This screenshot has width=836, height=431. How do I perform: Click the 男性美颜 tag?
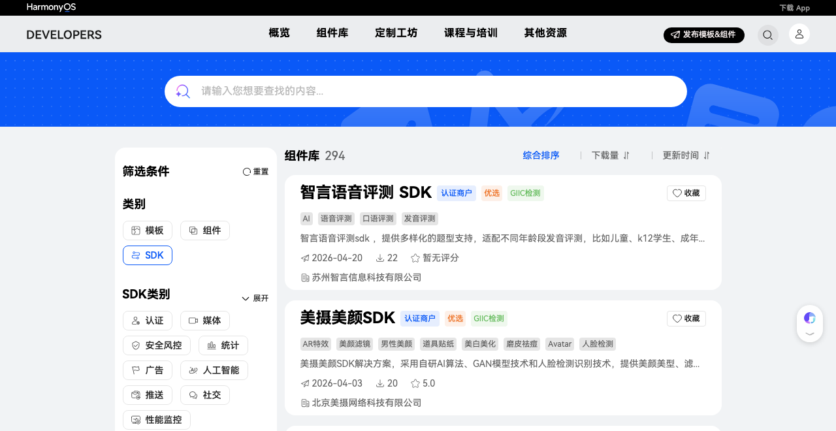396,344
